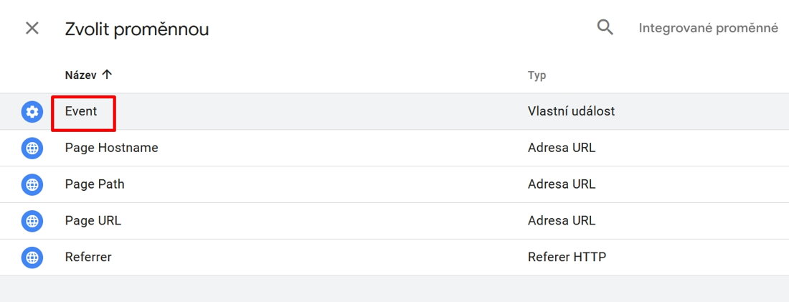Choose the Referrer variable
Viewport: 789px width, 302px height.
coord(88,258)
